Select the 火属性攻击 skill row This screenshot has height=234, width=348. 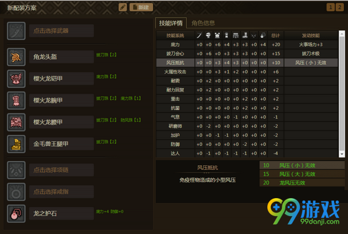[247, 72]
